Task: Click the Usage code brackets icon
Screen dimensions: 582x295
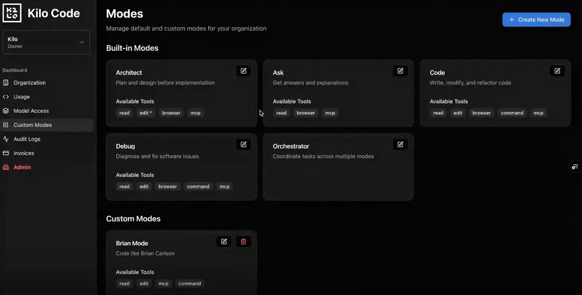Action: (6, 97)
